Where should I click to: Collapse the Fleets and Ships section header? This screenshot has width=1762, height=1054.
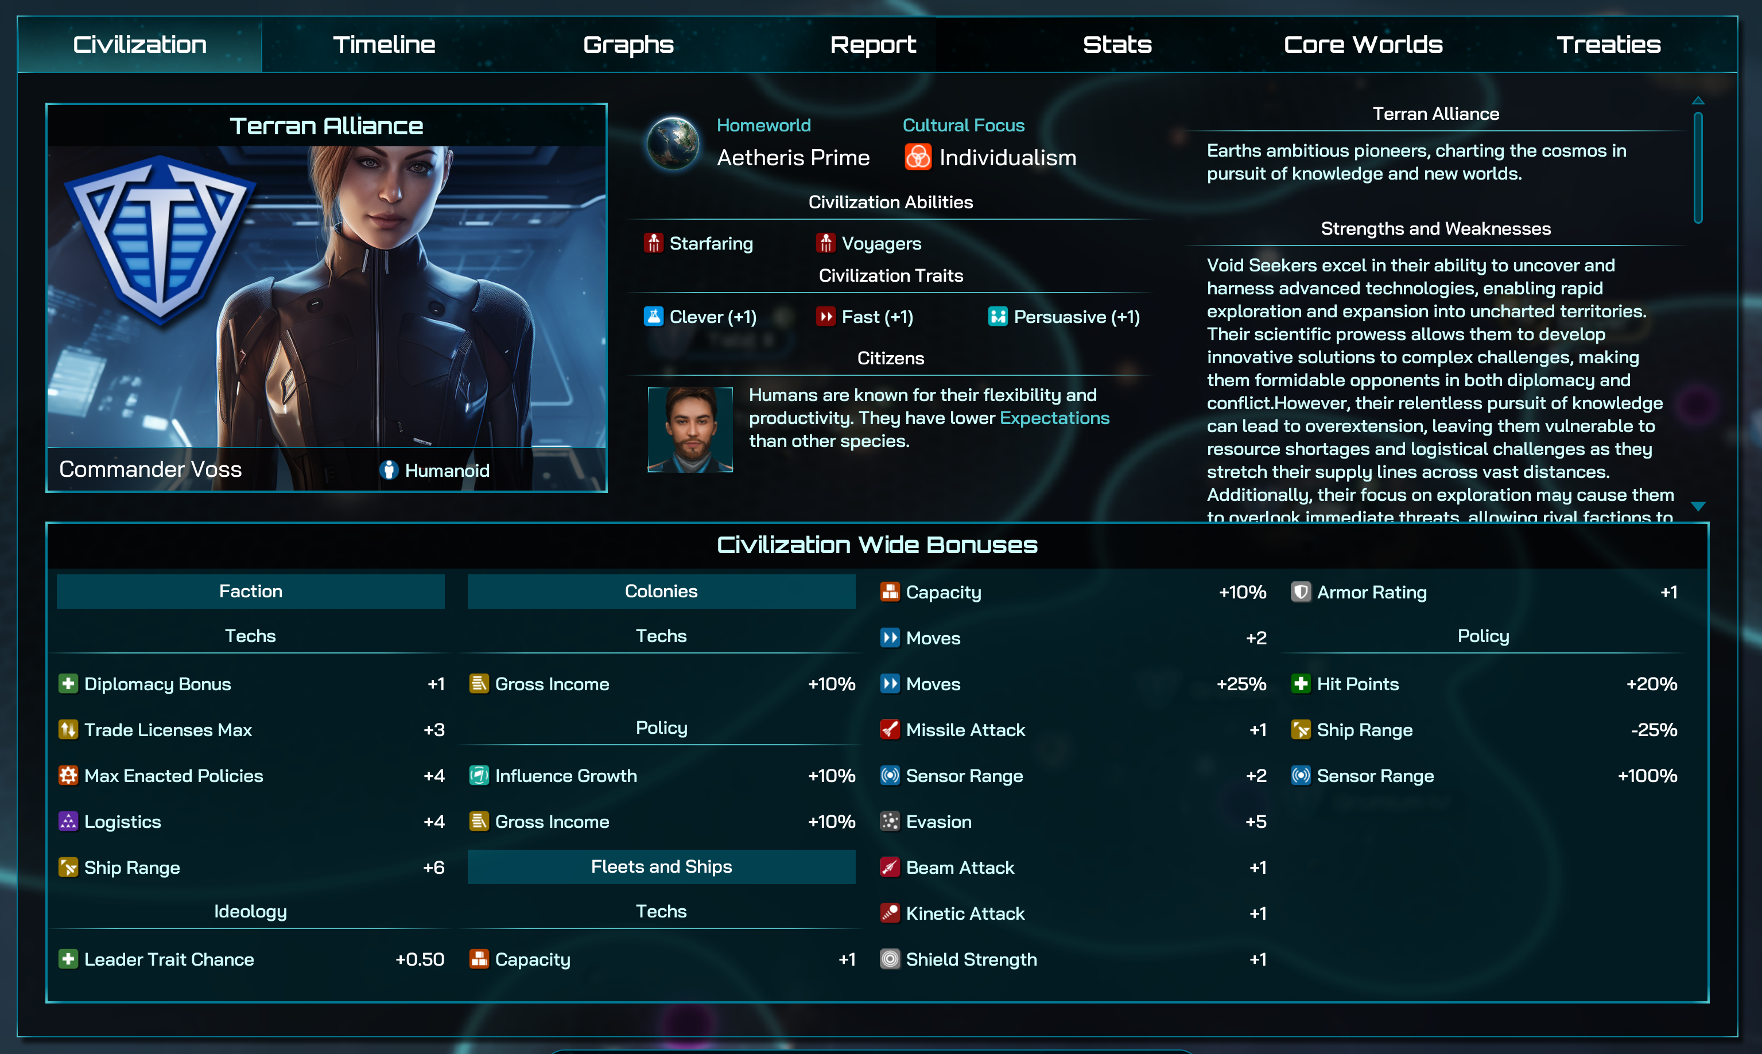[661, 866]
